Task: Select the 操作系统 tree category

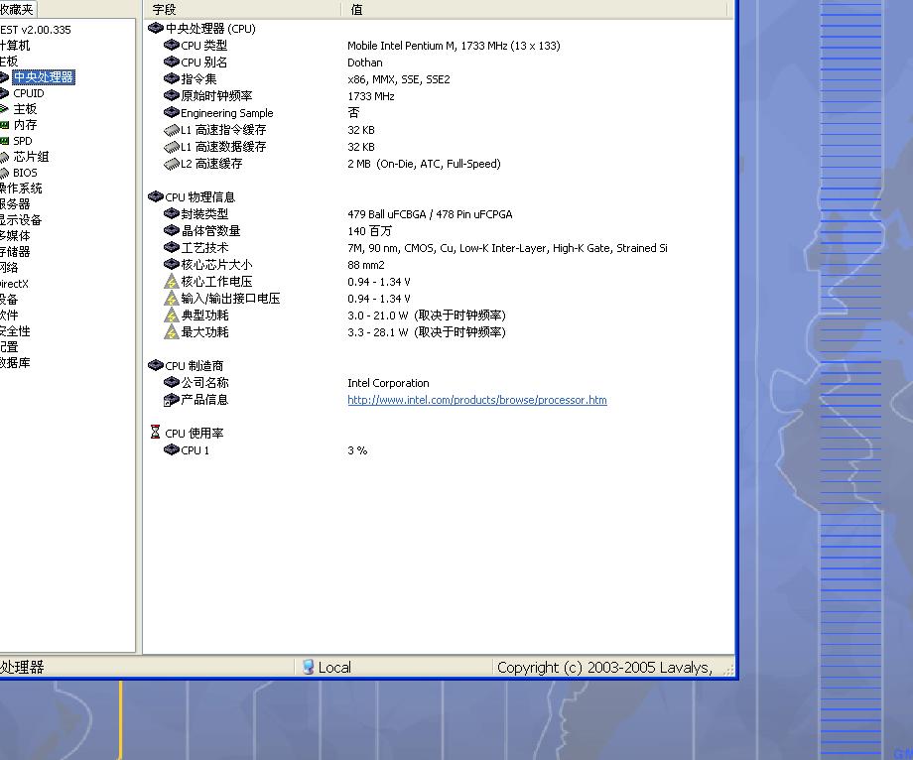Action: 21,188
